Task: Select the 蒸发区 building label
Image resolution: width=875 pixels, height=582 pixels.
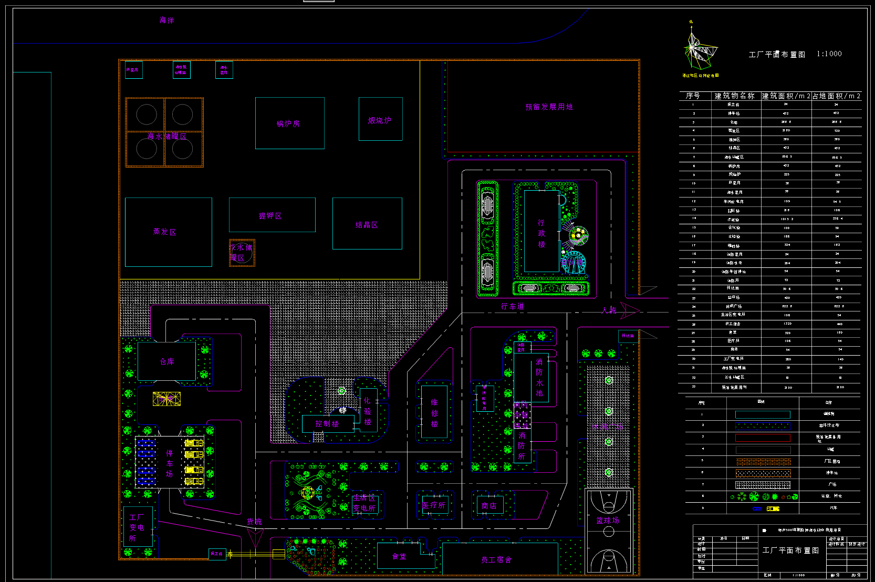Action: 164,232
